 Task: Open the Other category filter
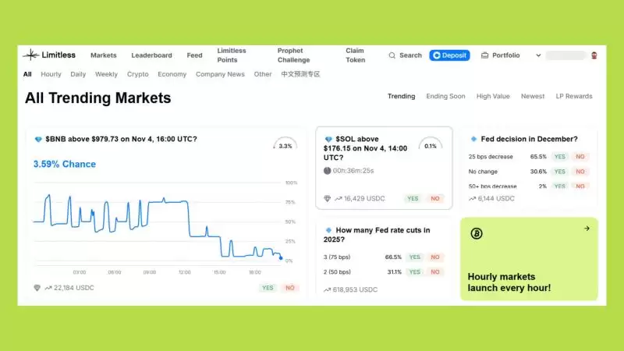click(x=263, y=74)
